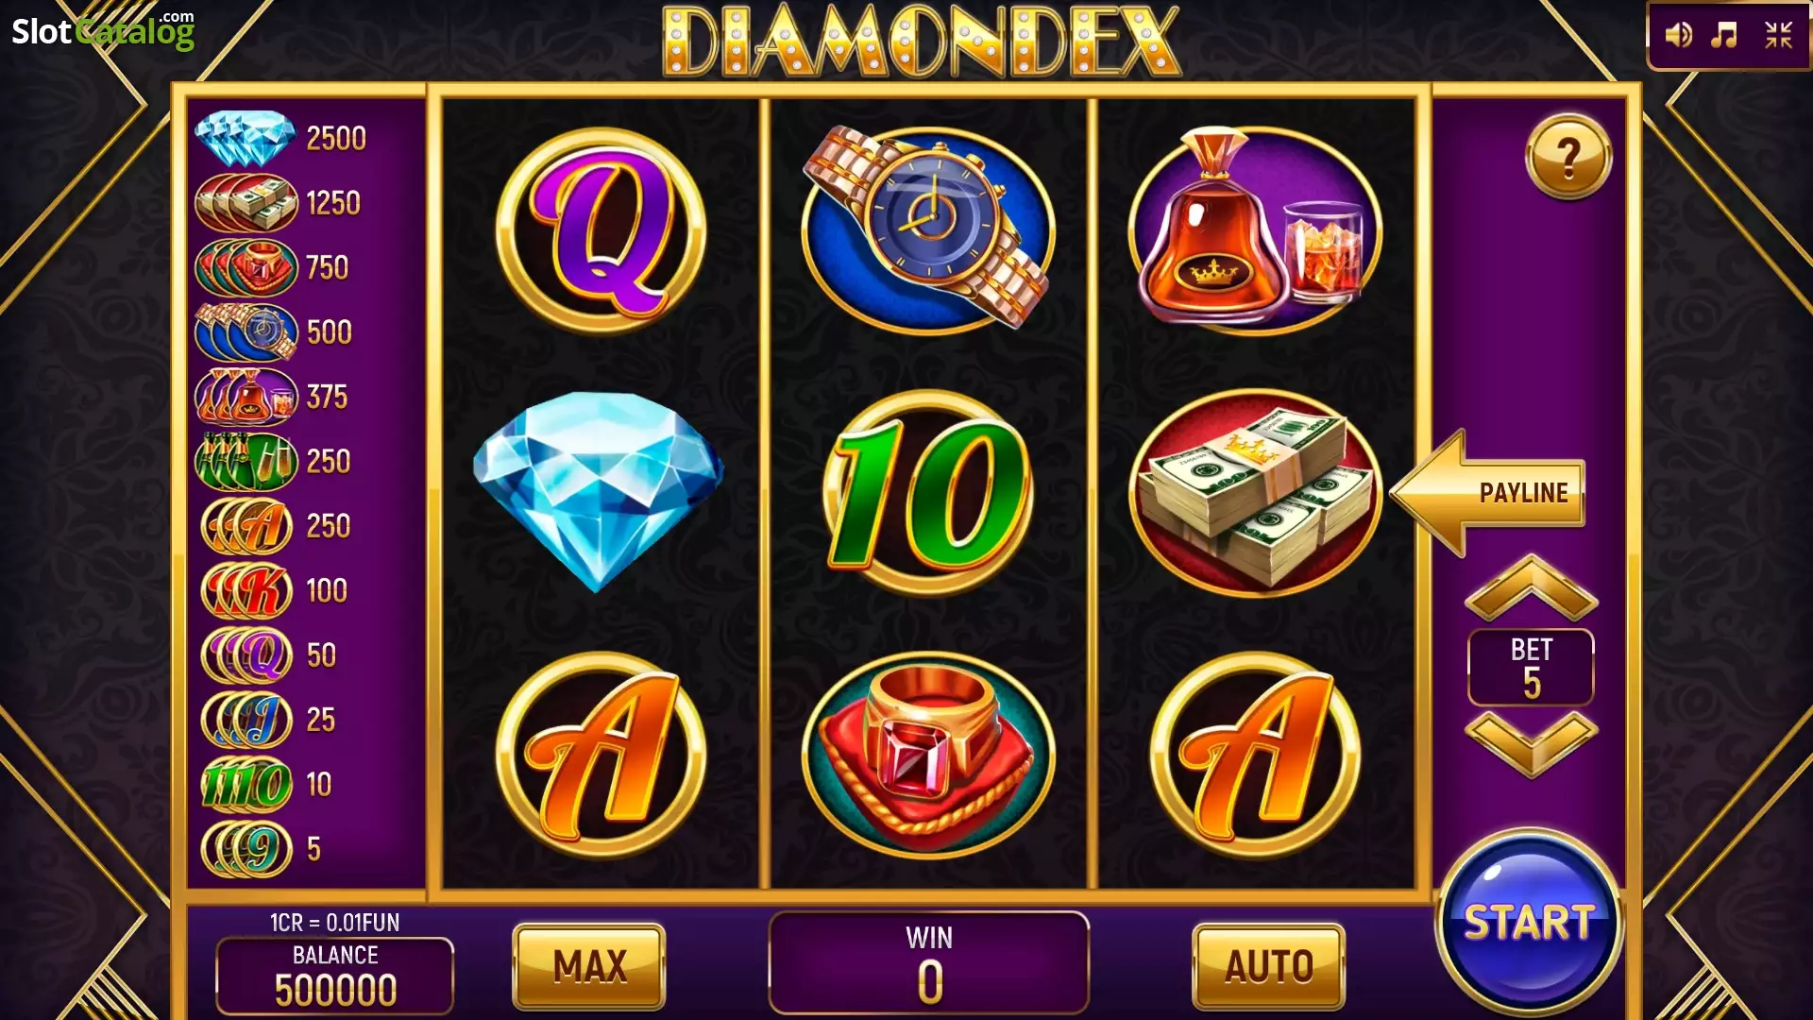Open help with question mark button
Image resolution: width=1813 pixels, height=1020 pixels.
pos(1567,157)
